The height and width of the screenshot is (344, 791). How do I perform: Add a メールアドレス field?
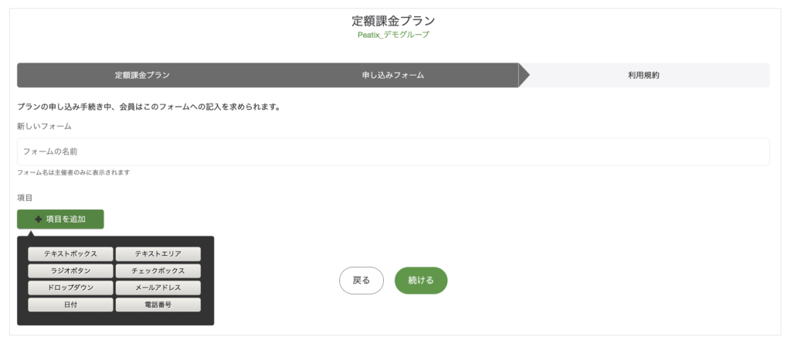click(x=158, y=288)
